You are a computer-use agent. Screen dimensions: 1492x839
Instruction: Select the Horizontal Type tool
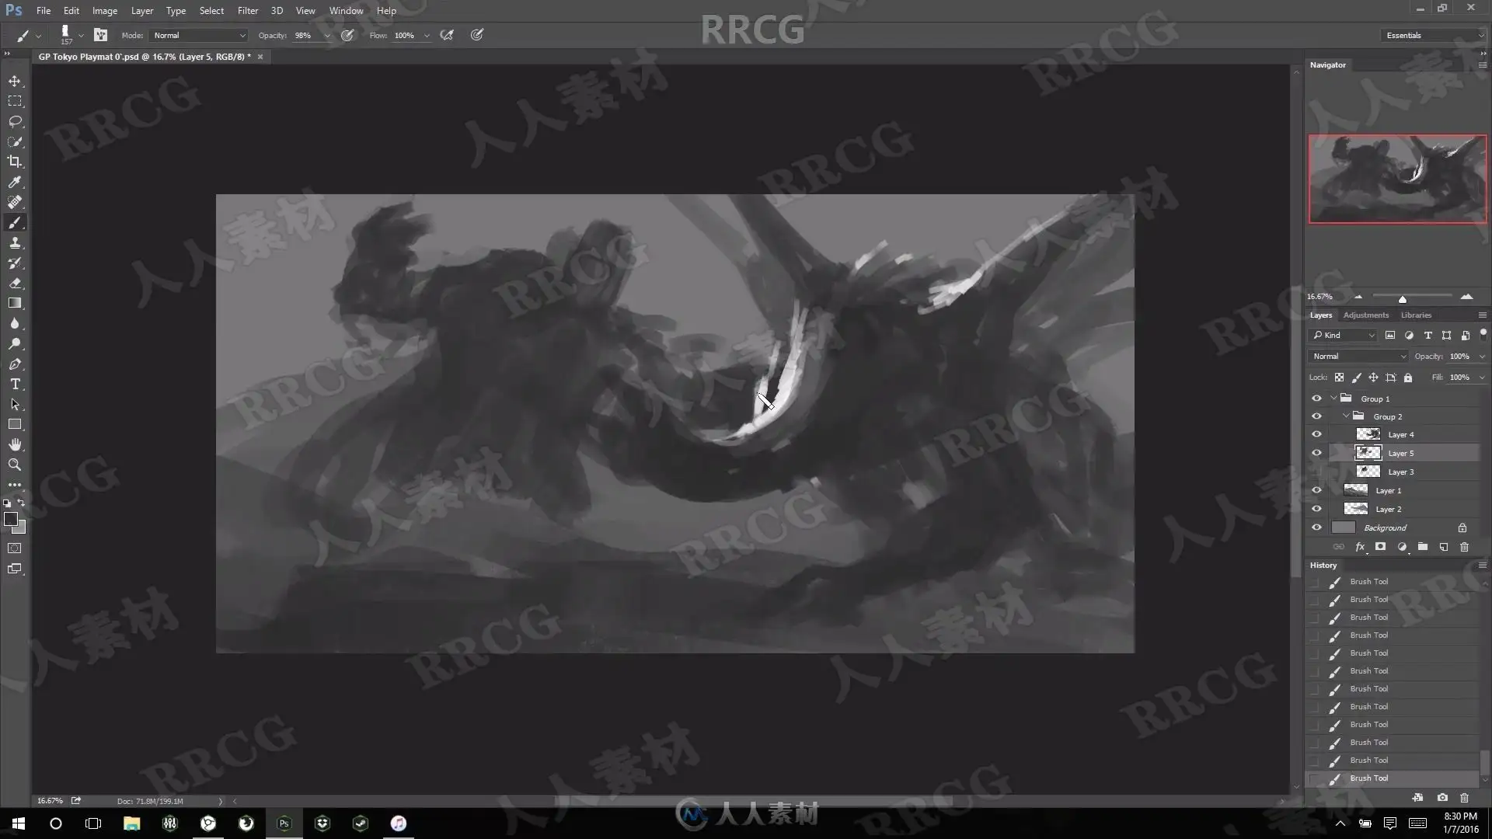[x=15, y=384]
